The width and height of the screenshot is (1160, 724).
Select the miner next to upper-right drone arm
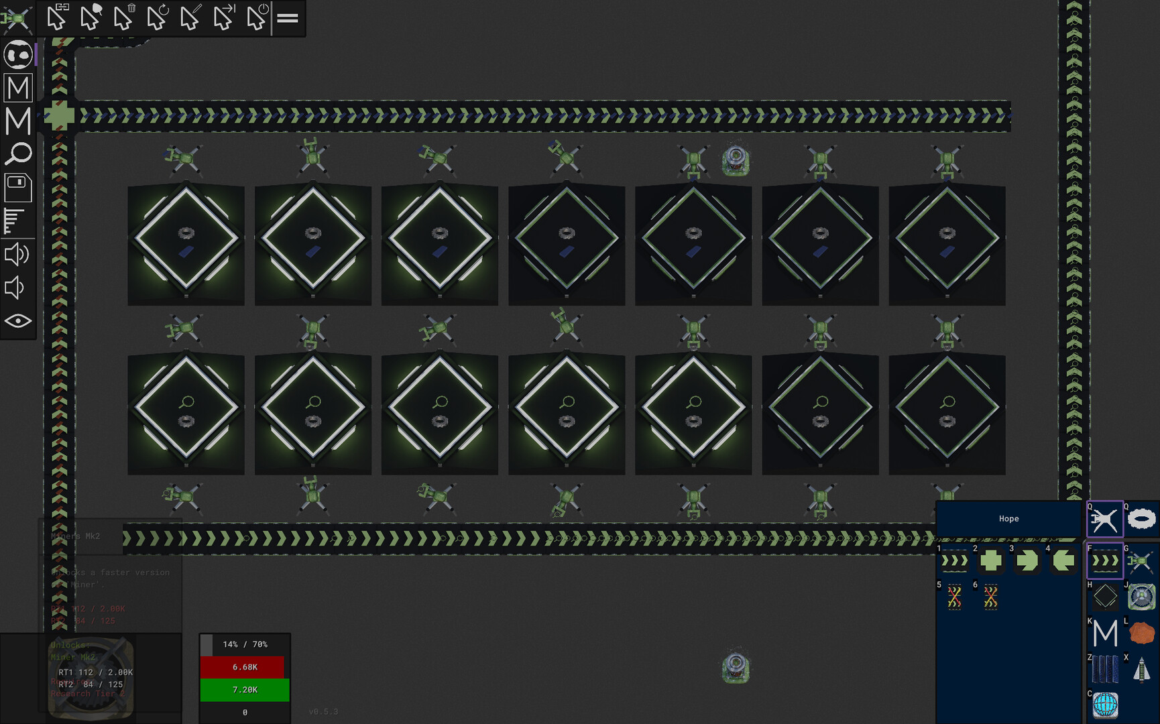pos(736,161)
